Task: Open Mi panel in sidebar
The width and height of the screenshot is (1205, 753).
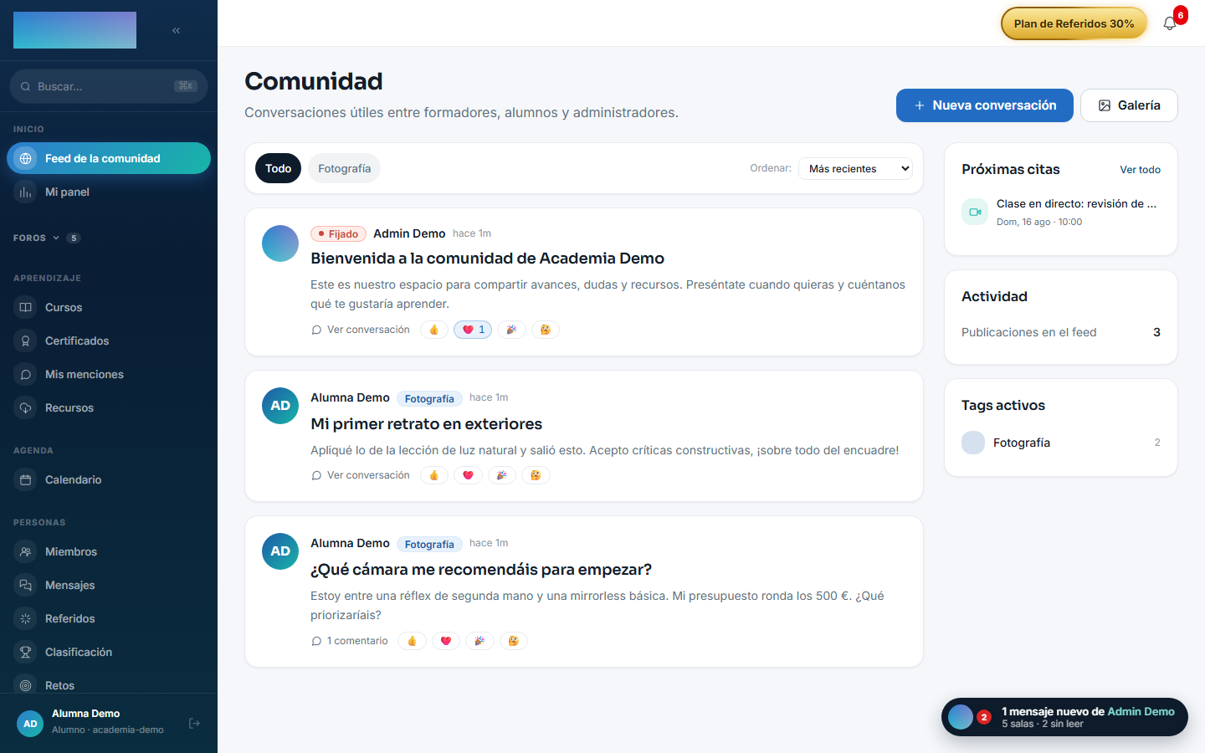Action: (109, 192)
